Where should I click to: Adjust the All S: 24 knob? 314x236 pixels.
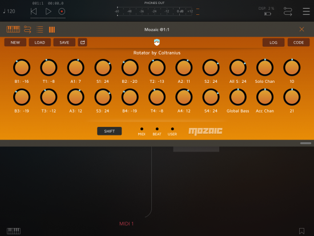tap(237, 67)
